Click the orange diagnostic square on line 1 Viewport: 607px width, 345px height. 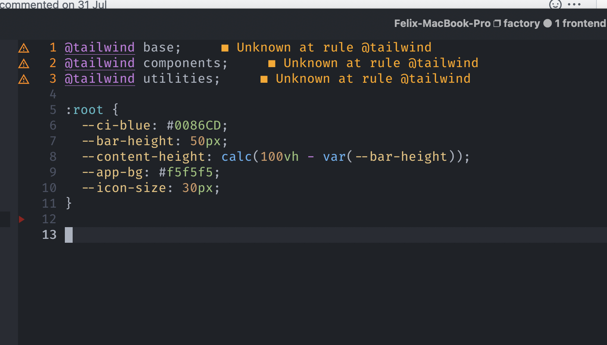click(225, 47)
